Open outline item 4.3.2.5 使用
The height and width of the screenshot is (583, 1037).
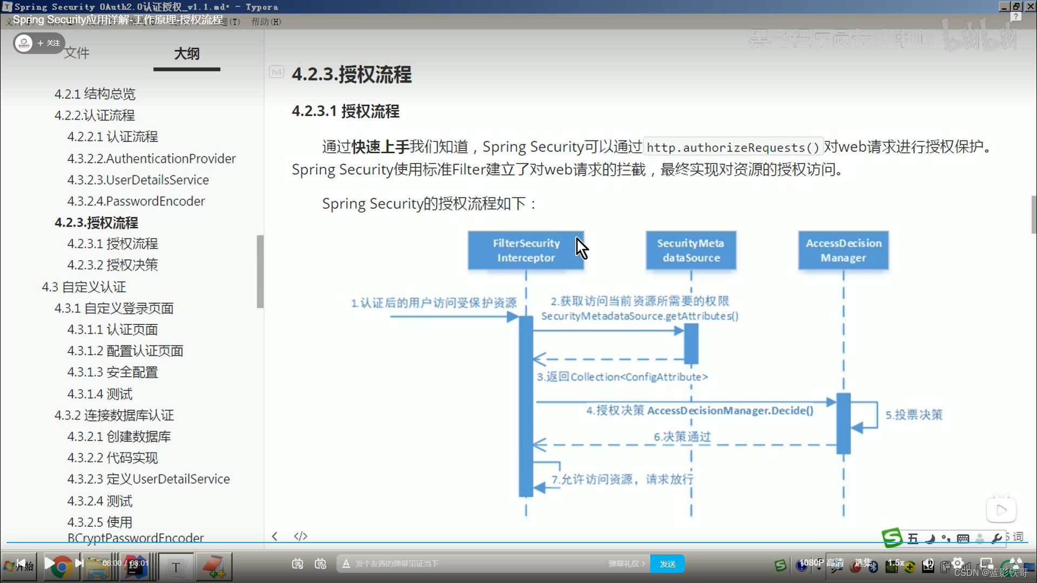tap(100, 523)
